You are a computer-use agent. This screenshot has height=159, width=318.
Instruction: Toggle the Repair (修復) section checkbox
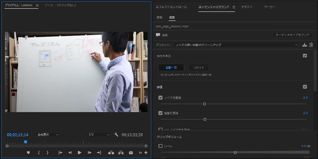tap(305, 87)
